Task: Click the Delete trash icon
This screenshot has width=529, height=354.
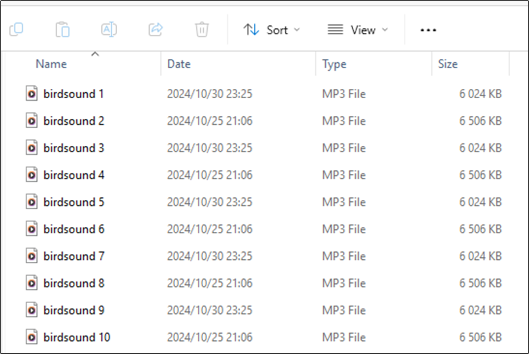Action: pos(202,30)
